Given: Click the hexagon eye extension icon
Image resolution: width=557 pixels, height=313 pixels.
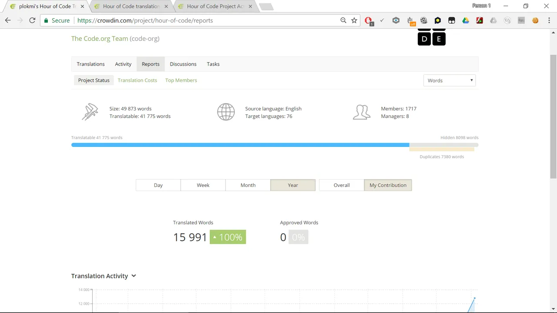Looking at the screenshot, I should point(396,20).
